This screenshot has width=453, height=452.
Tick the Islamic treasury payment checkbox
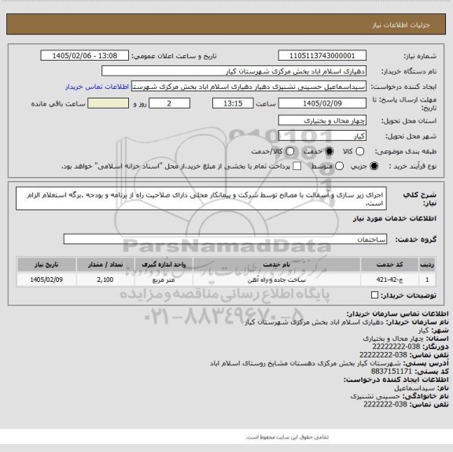click(x=296, y=166)
